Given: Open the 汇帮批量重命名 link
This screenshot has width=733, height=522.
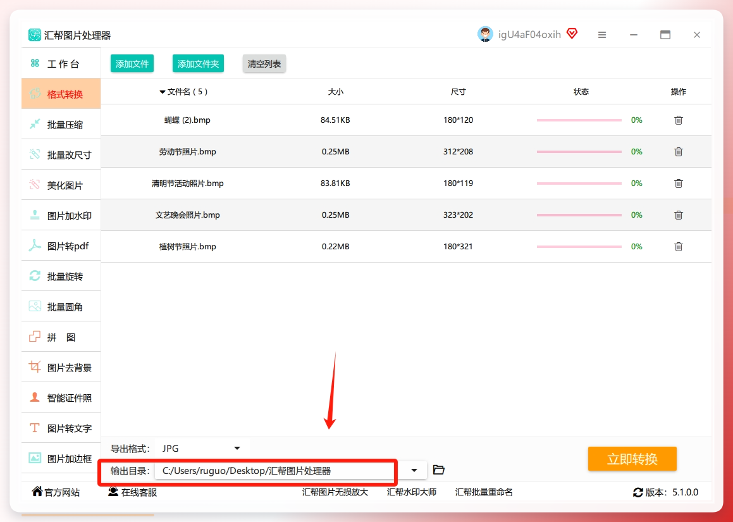Looking at the screenshot, I should click(x=484, y=492).
